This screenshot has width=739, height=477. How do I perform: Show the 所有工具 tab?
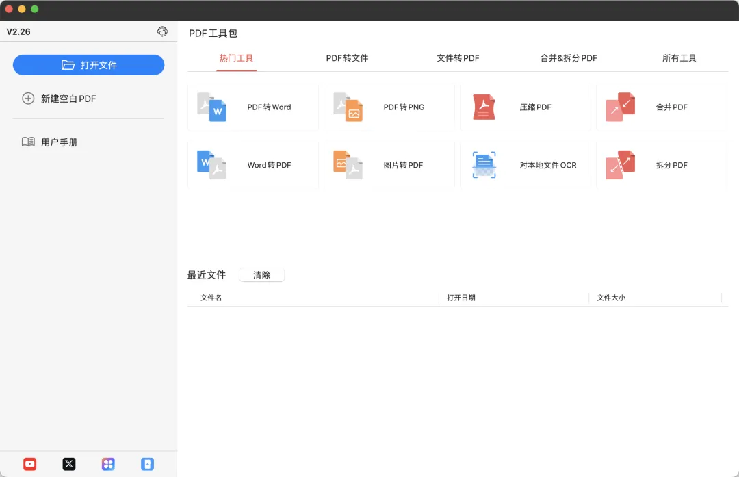(679, 58)
